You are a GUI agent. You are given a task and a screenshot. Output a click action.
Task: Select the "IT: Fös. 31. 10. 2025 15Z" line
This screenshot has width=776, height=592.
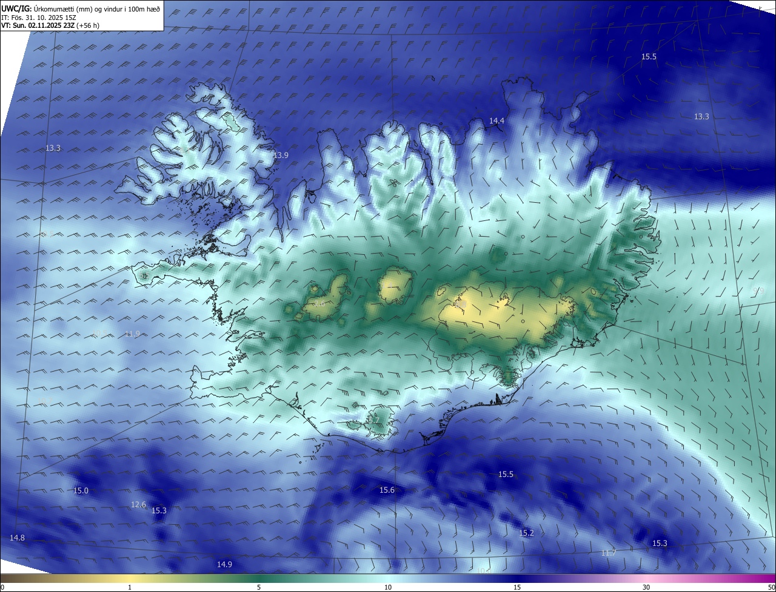tap(38, 17)
